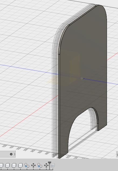Image resolution: width=118 pixels, height=171 pixels.
Task: Select the Move feature between the two Copy/Paste features
Action: (x=33, y=165)
